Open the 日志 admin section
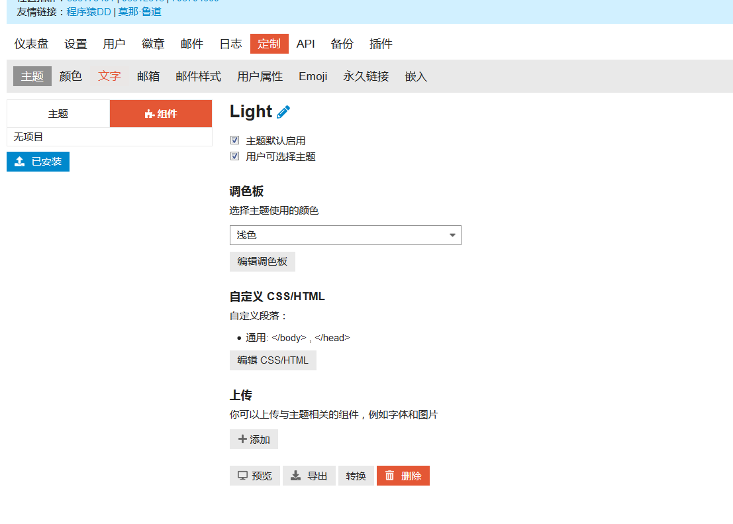The image size is (733, 524). point(231,44)
